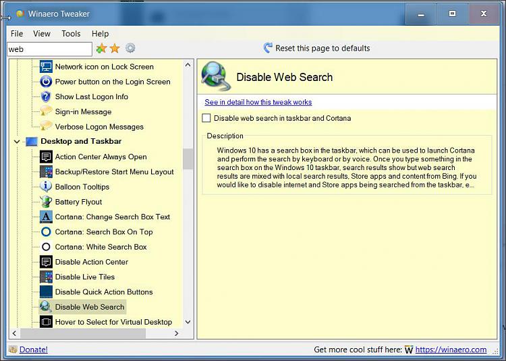Click the Winaero W logo in the status bar
506x361 pixels.
click(409, 350)
